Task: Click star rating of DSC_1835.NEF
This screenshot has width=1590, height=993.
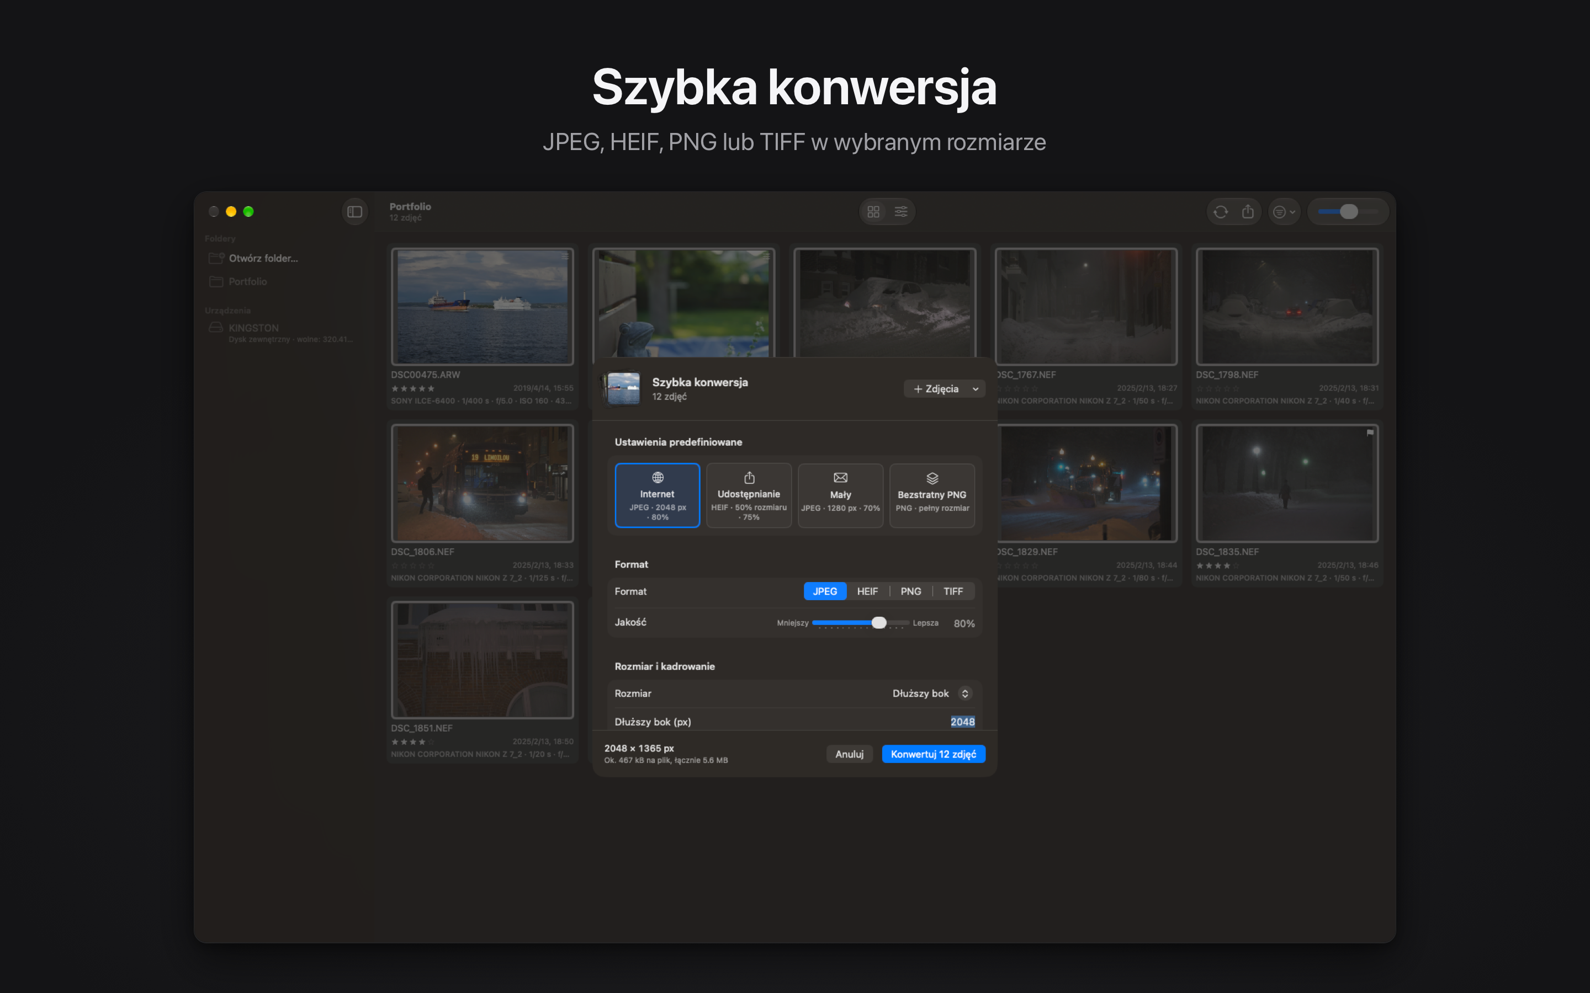Action: 1217,565
